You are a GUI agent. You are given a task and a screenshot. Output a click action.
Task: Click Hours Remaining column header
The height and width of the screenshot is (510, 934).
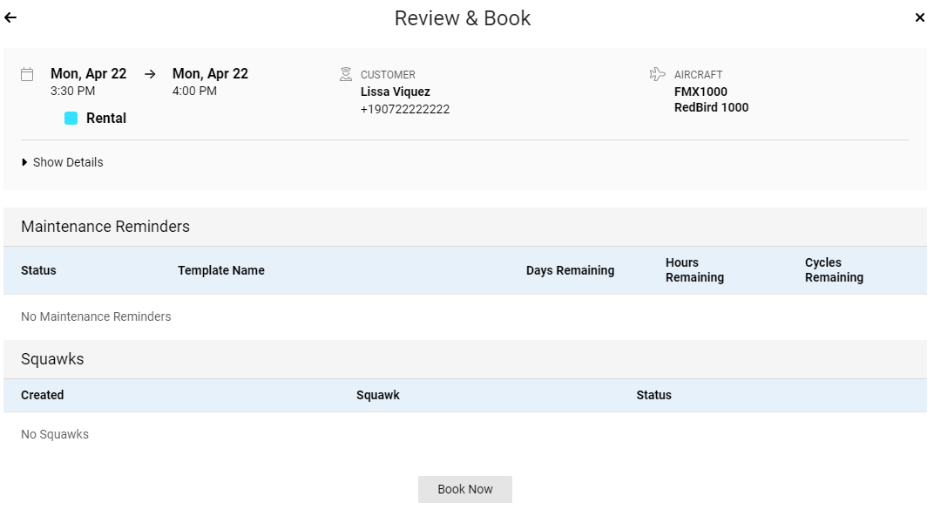pos(694,270)
